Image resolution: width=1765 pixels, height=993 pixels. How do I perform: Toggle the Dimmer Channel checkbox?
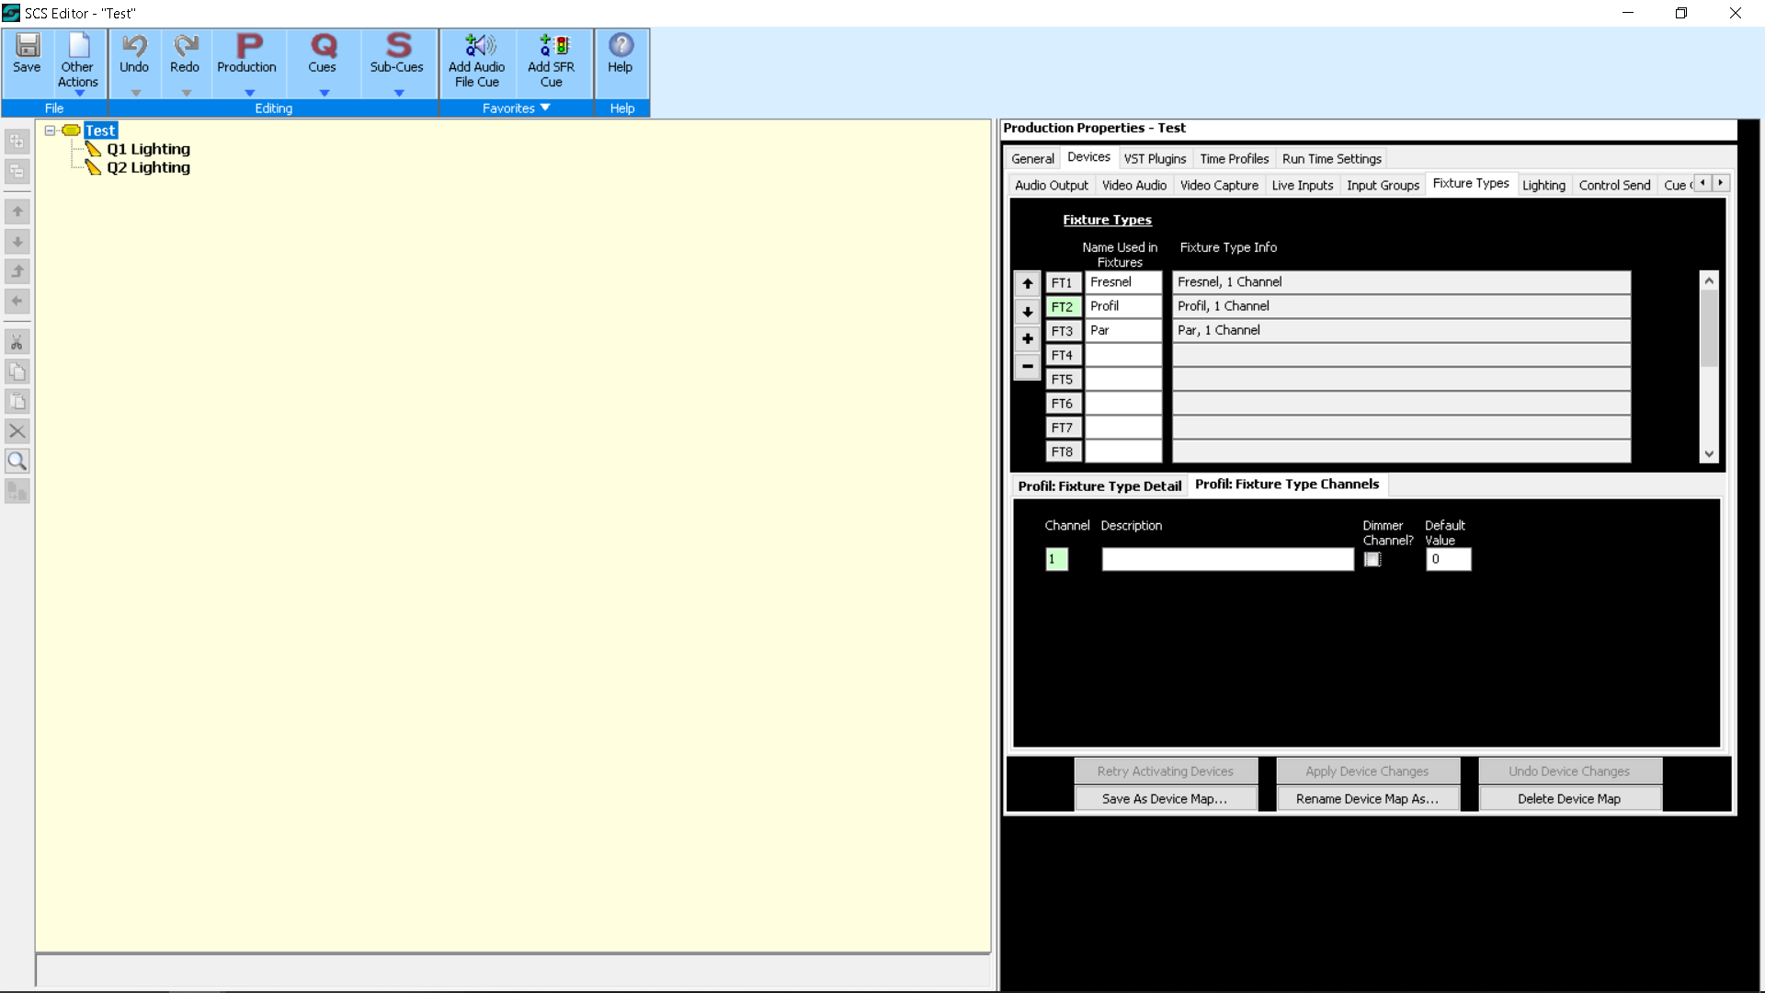(1372, 559)
